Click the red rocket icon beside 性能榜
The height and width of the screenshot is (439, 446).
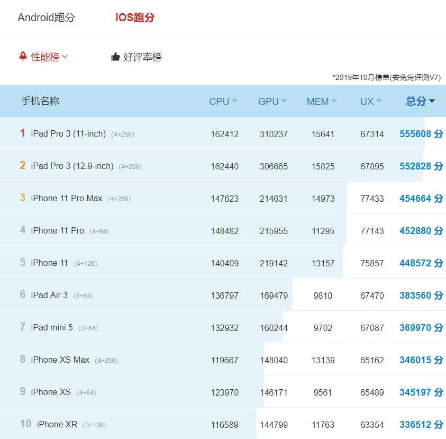coord(23,56)
